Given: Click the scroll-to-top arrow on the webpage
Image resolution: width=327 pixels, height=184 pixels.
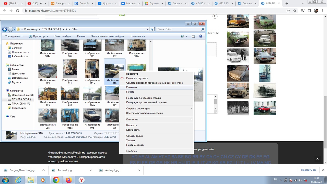Looking at the screenshot, I should [x=318, y=159].
